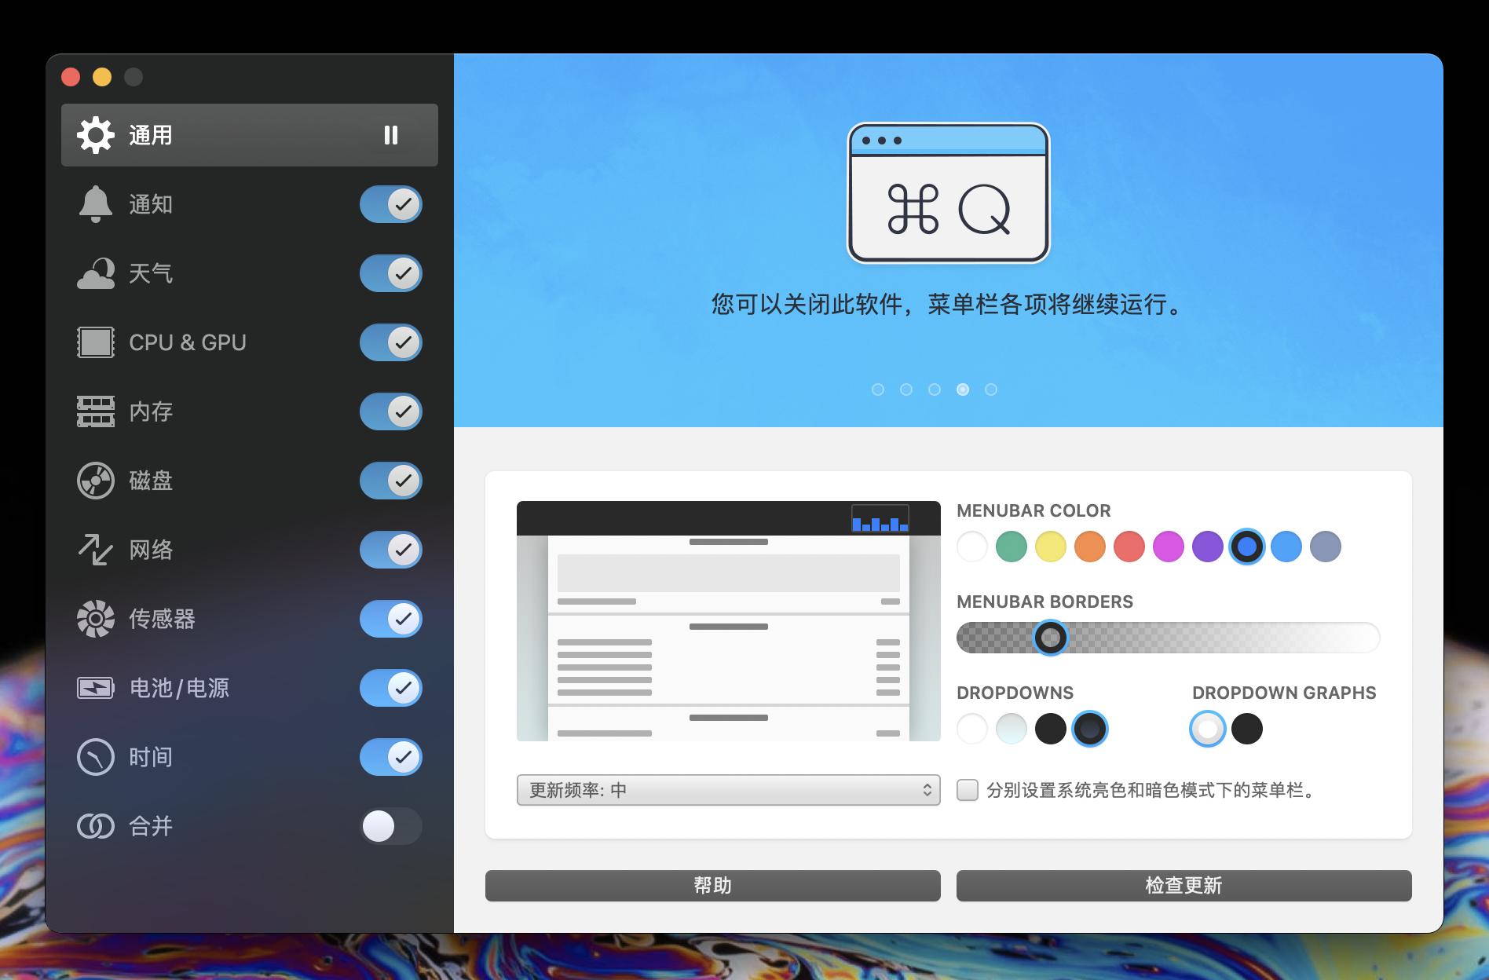Screen dimensions: 1489x980
Task: Click the 时间 clock icon in sidebar
Action: point(96,757)
